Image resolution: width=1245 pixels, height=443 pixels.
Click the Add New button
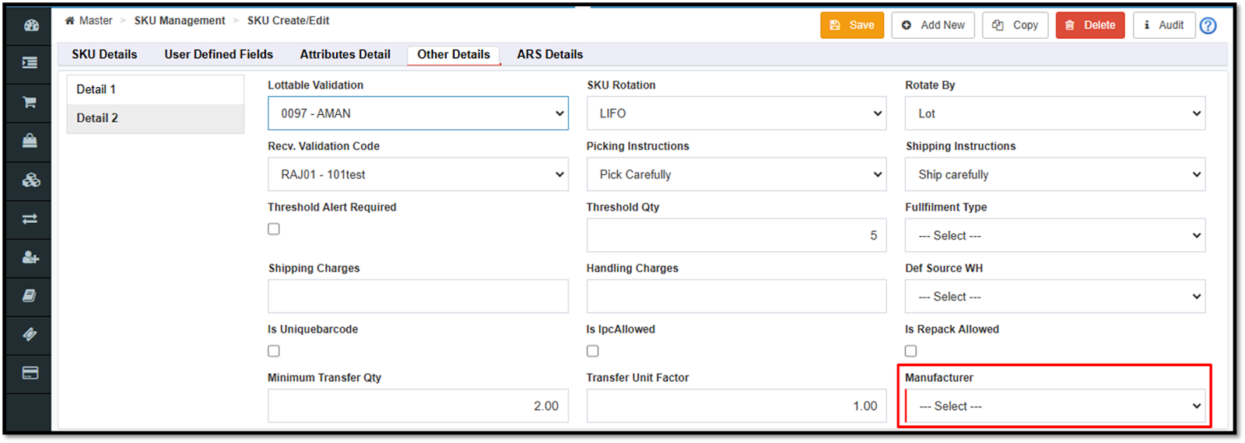click(933, 25)
